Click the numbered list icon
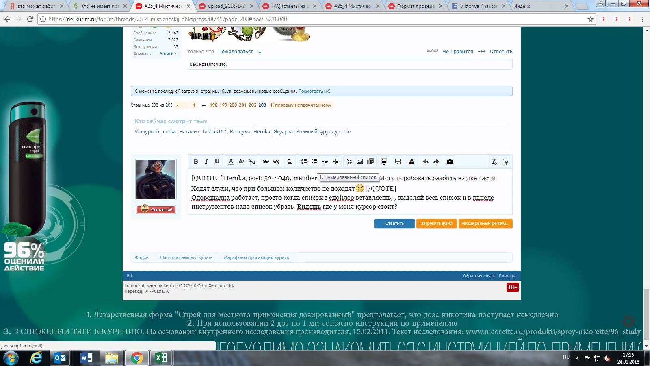650x366 pixels. point(314,161)
